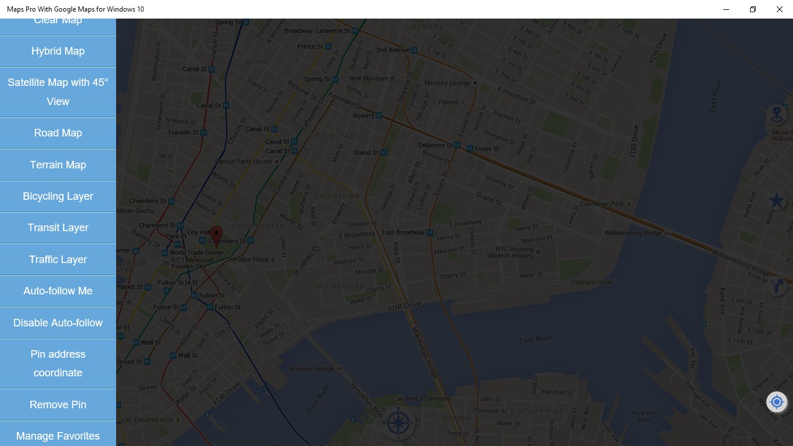
Task: Click Remove Pin
Action: (58, 405)
